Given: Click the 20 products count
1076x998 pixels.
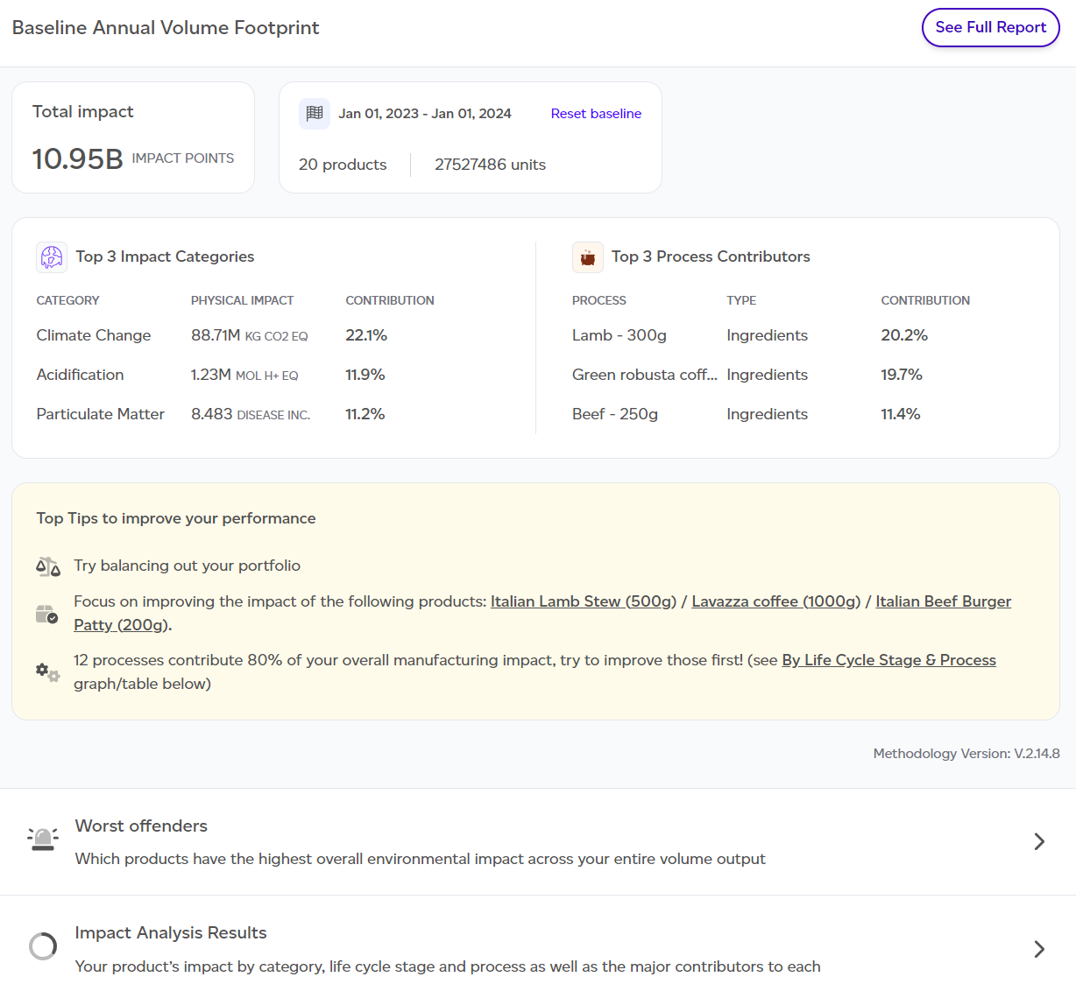Looking at the screenshot, I should [x=343, y=165].
